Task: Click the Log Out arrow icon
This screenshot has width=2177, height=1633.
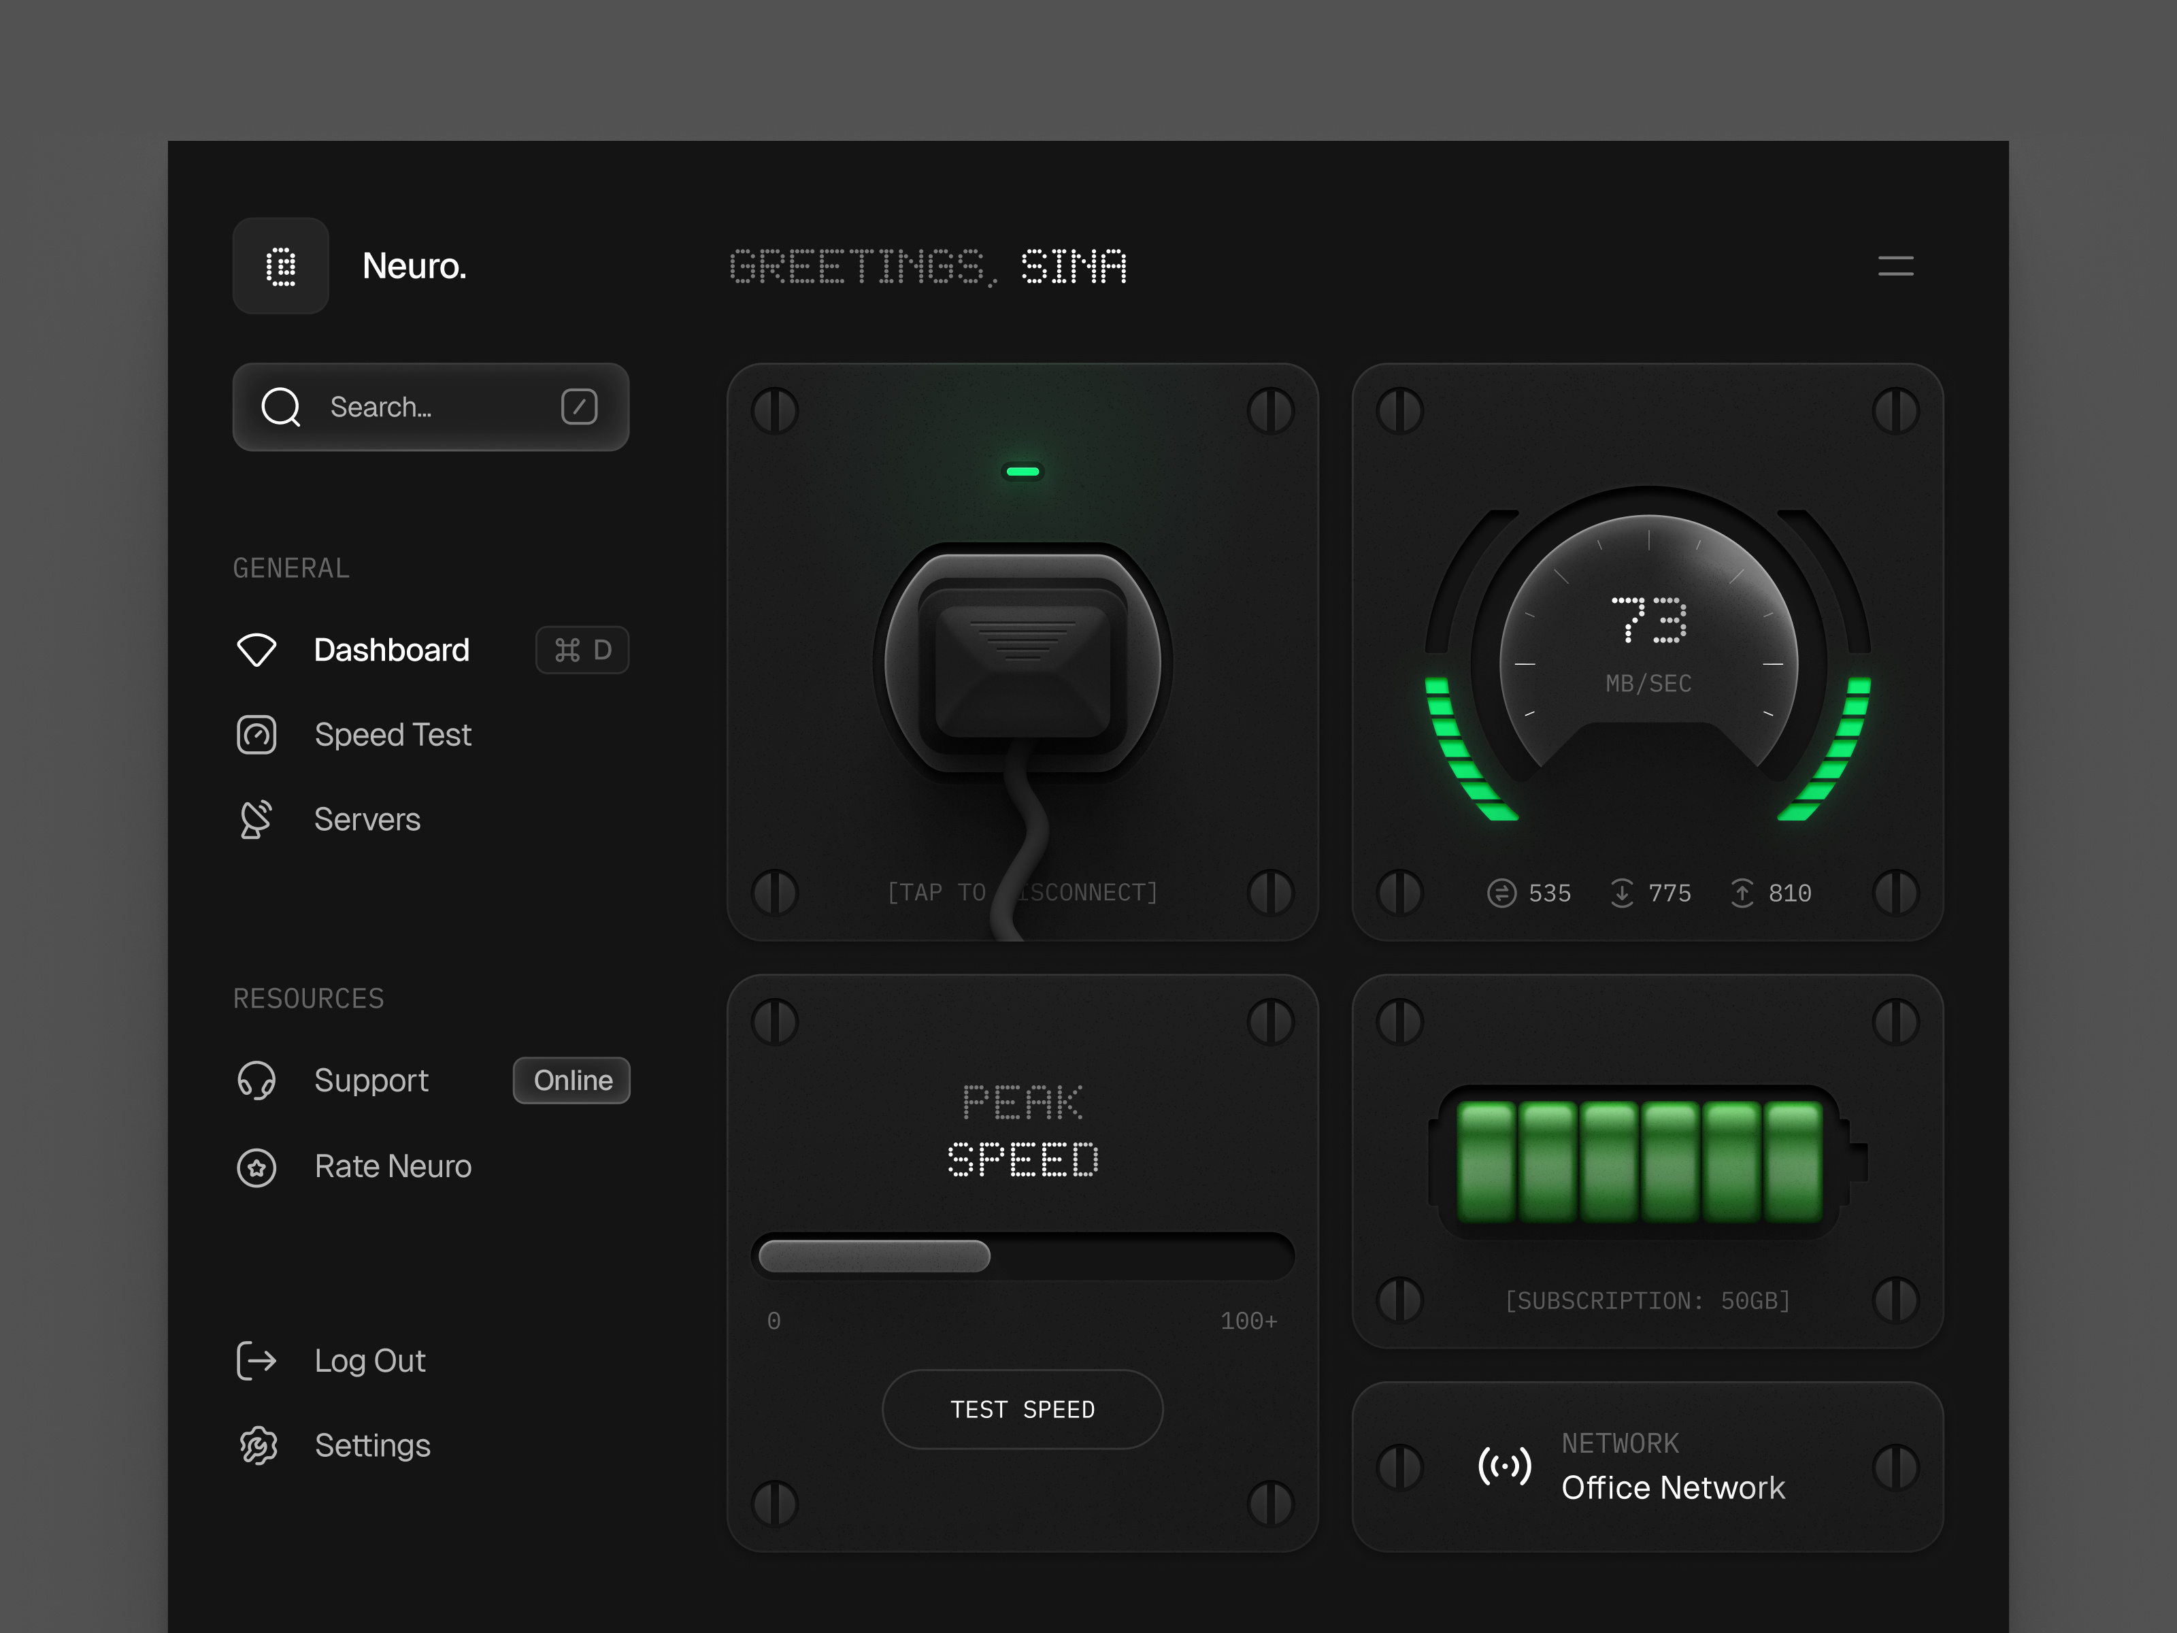Action: (257, 1360)
